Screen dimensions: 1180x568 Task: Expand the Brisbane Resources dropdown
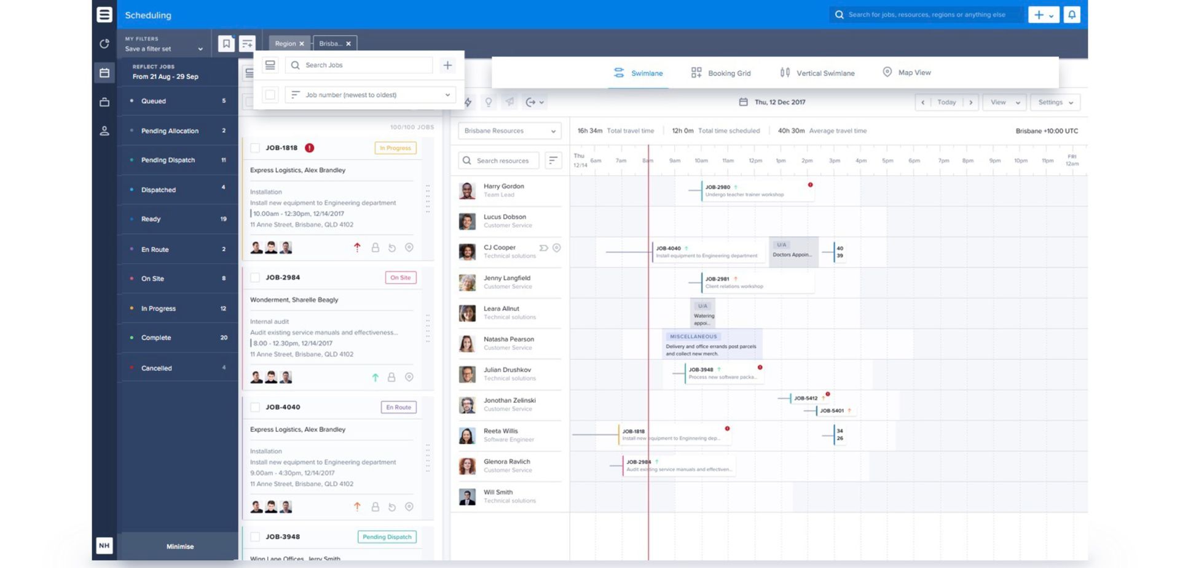coord(509,131)
